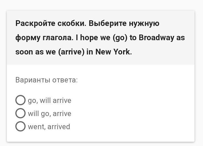Click the "will go, arrive" answer label
203x146 pixels.
[49, 113]
